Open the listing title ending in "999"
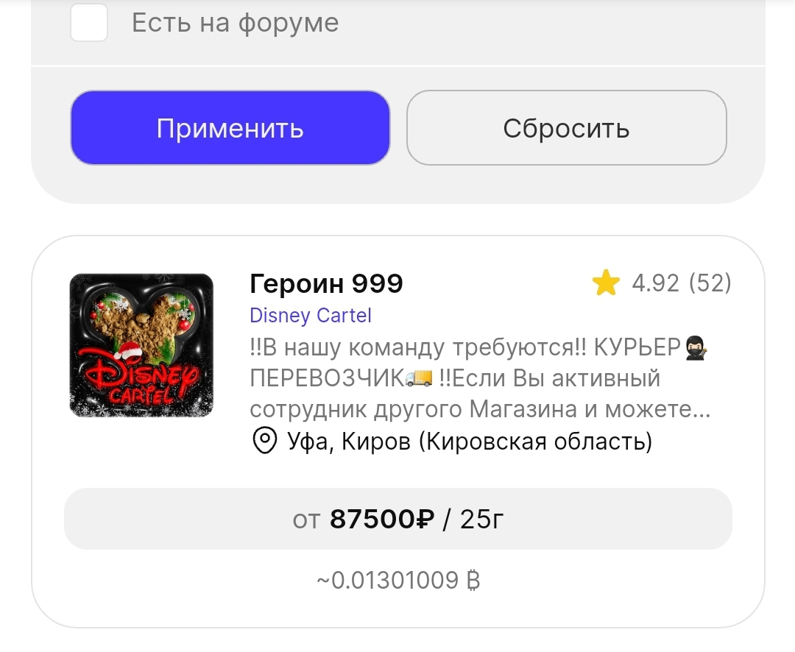Screen dimensions: 795x652 (x=326, y=283)
